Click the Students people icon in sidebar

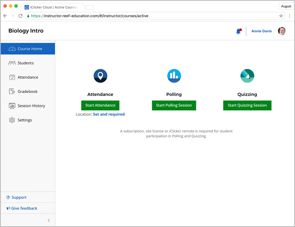click(12, 63)
